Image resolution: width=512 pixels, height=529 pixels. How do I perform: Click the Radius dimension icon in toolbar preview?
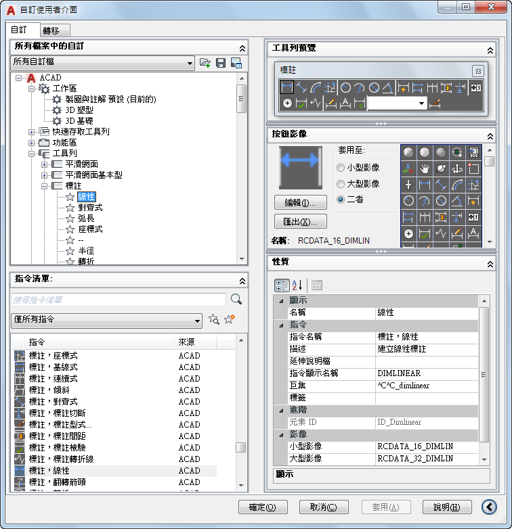click(345, 87)
